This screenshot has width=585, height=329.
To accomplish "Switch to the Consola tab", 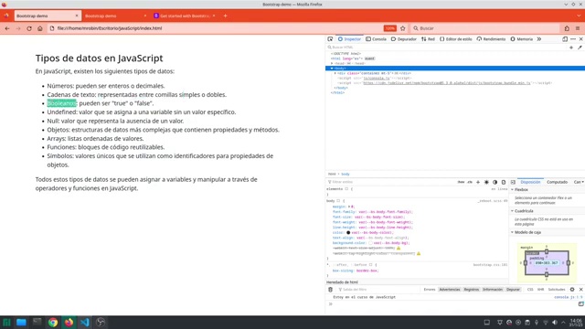I will (x=376, y=38).
